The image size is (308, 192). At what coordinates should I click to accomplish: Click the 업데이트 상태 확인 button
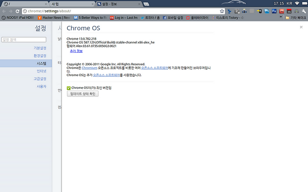(x=83, y=93)
